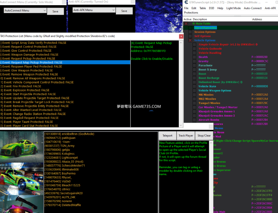The height and width of the screenshot is (213, 278).
Task: Toggle the Session Options checkbox
Action: click(190, 32)
